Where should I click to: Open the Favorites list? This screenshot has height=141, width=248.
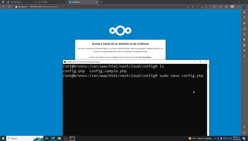(220, 7)
